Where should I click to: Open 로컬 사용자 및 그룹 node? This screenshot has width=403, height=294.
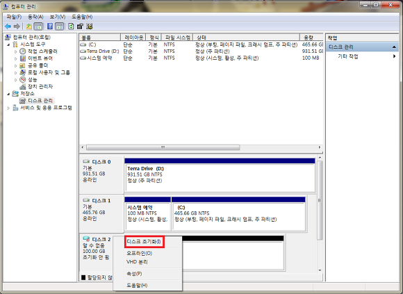49,72
